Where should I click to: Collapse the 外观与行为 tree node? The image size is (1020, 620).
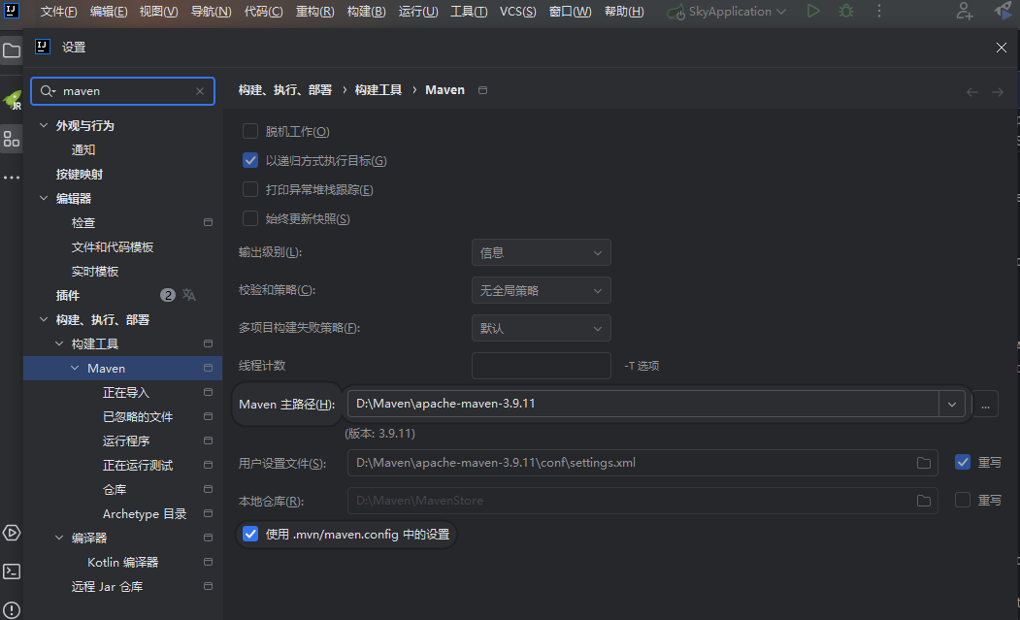[44, 125]
